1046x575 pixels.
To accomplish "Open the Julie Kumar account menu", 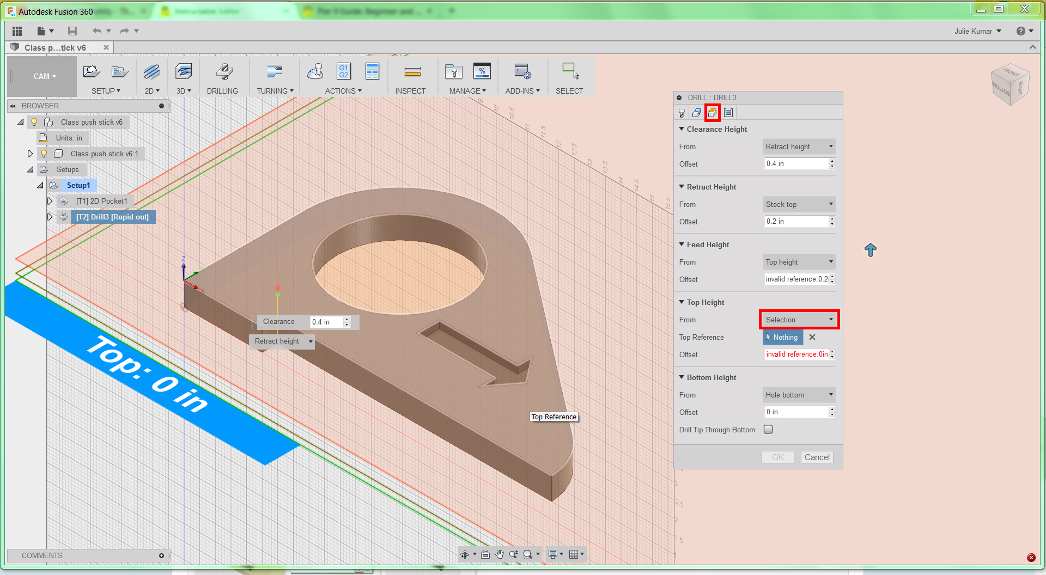I will (978, 31).
